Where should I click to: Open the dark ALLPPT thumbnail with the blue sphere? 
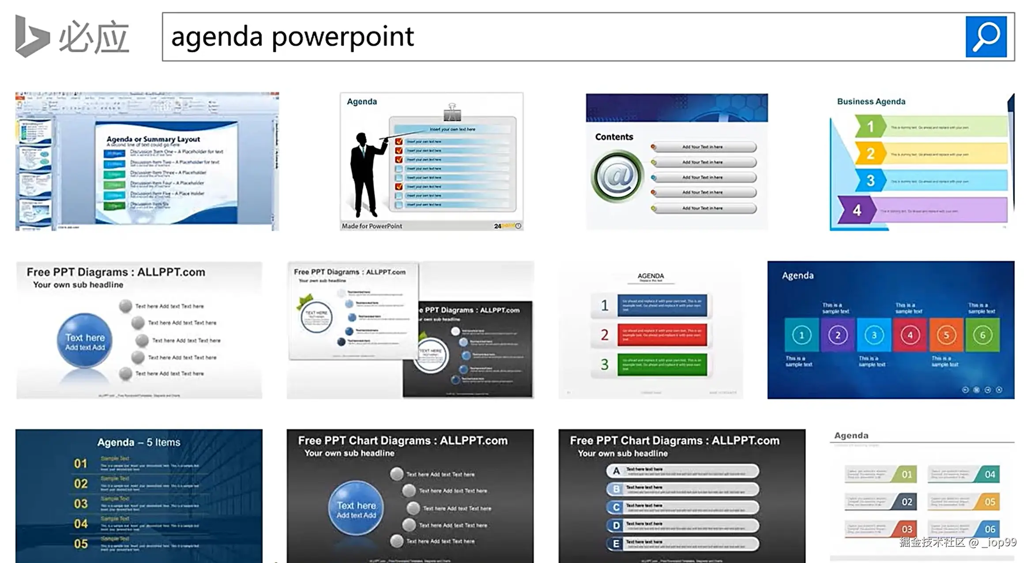point(410,495)
